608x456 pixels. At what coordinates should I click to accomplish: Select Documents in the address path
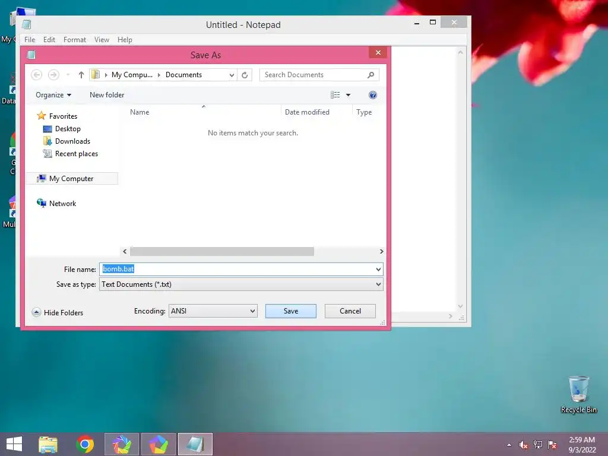(x=183, y=75)
